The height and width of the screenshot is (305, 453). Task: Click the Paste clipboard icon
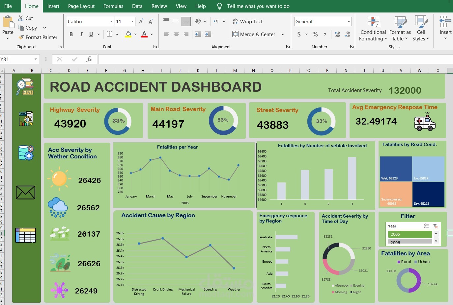[8, 22]
